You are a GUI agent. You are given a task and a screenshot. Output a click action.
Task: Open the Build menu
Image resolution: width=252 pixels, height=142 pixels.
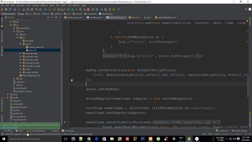tap(52, 5)
